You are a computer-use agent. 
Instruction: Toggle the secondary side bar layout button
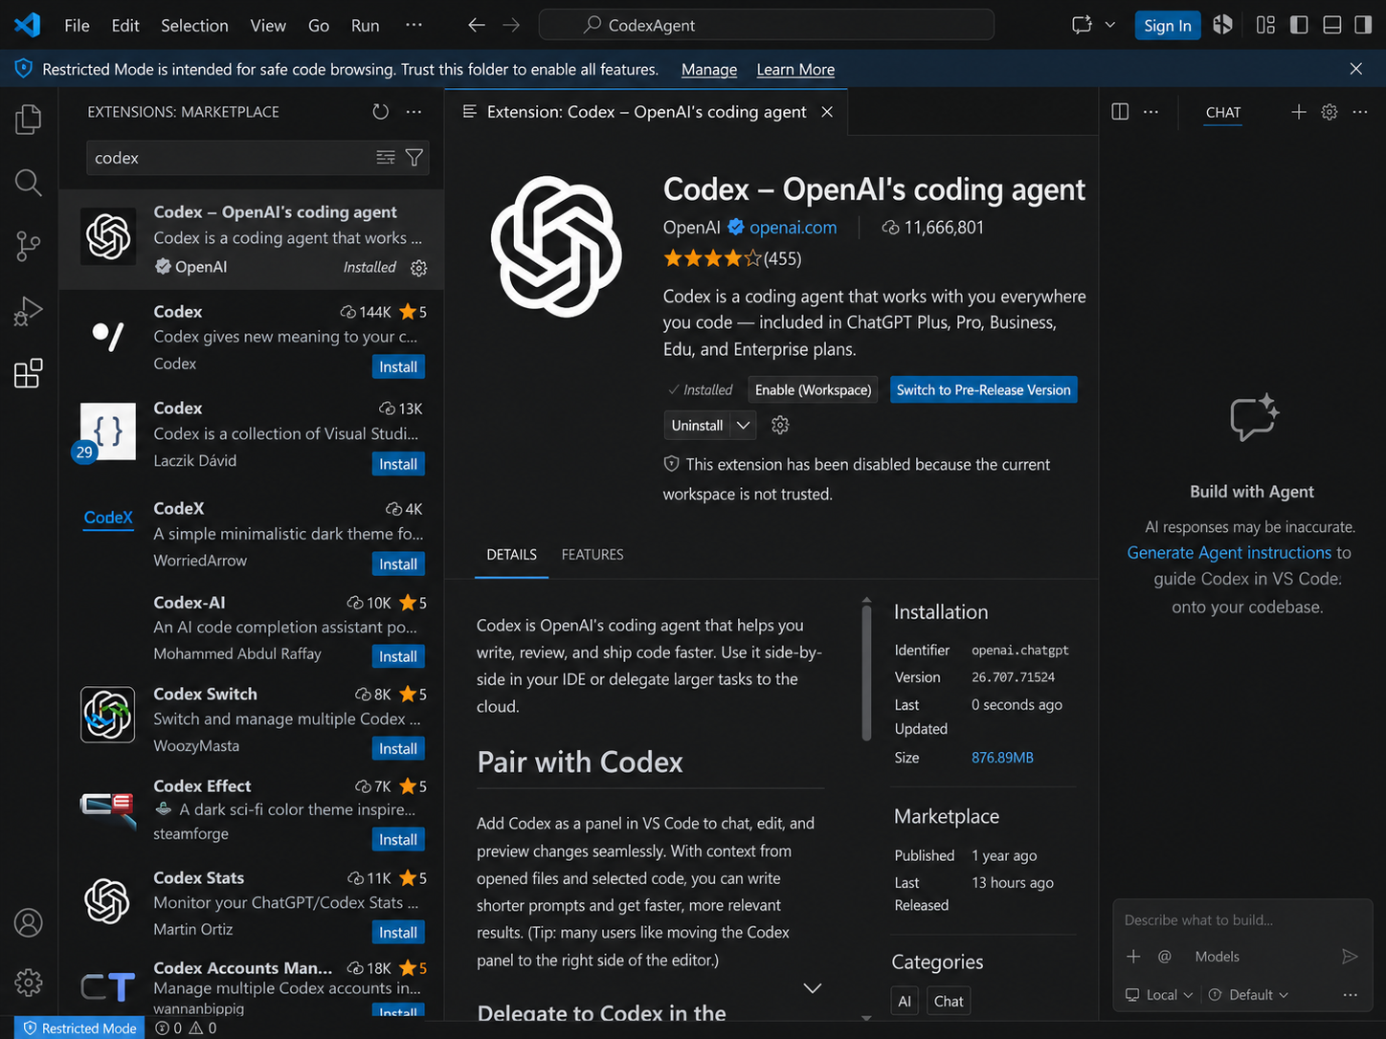1363,25
